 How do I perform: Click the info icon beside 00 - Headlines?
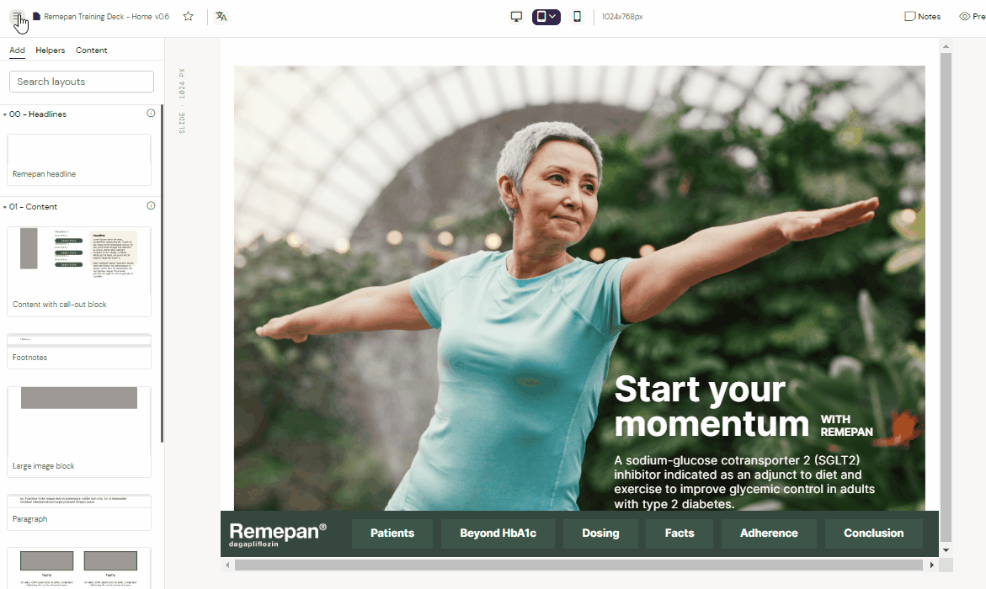click(151, 113)
